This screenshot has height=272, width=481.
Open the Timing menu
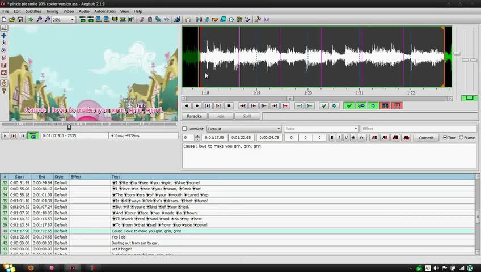52,11
